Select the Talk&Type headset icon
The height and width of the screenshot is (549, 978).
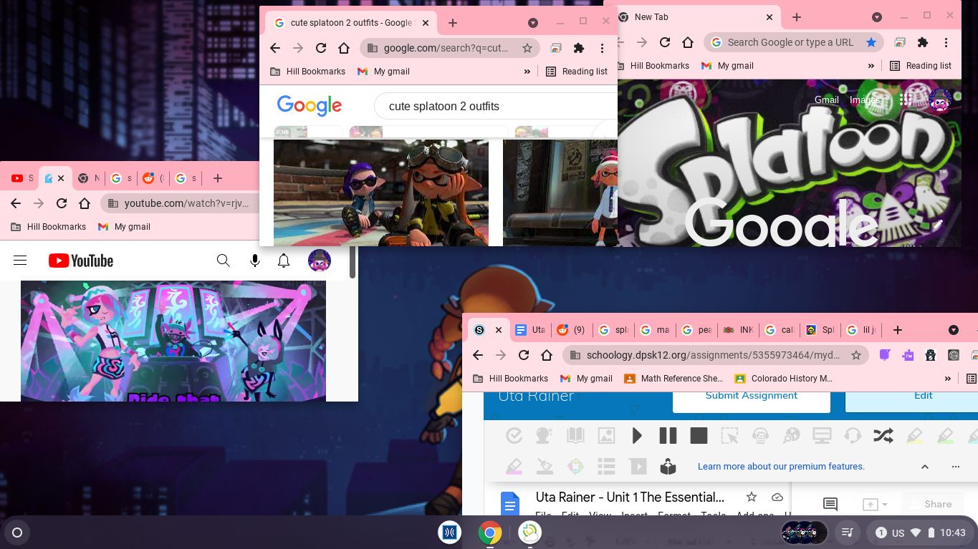[853, 435]
